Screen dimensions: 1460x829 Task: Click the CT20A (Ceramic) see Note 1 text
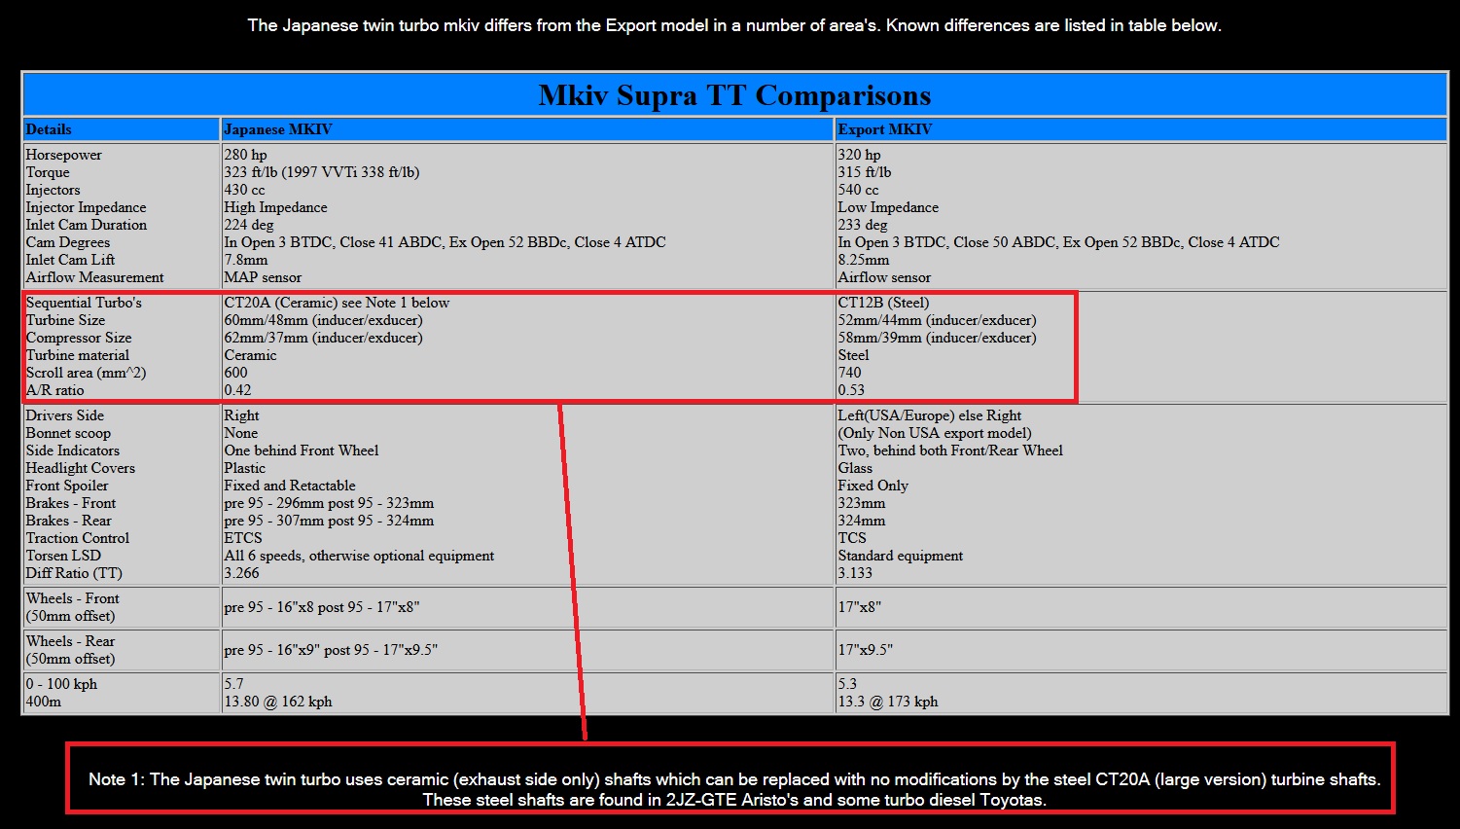[x=337, y=303]
